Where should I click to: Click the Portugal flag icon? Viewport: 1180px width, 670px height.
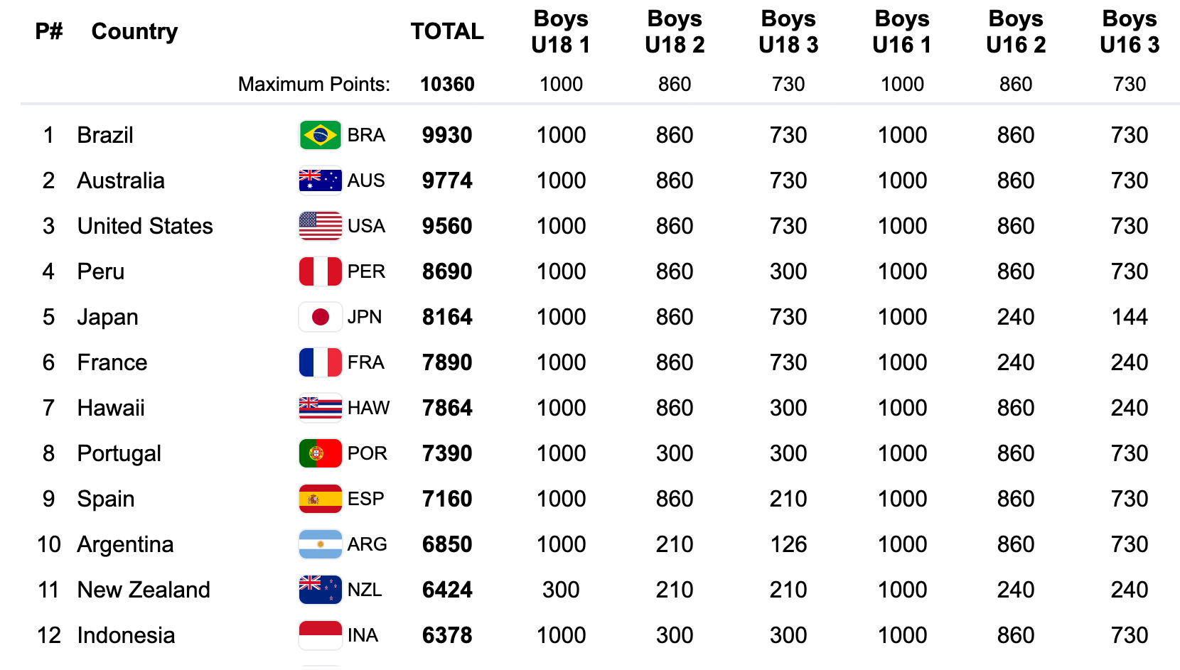[320, 453]
